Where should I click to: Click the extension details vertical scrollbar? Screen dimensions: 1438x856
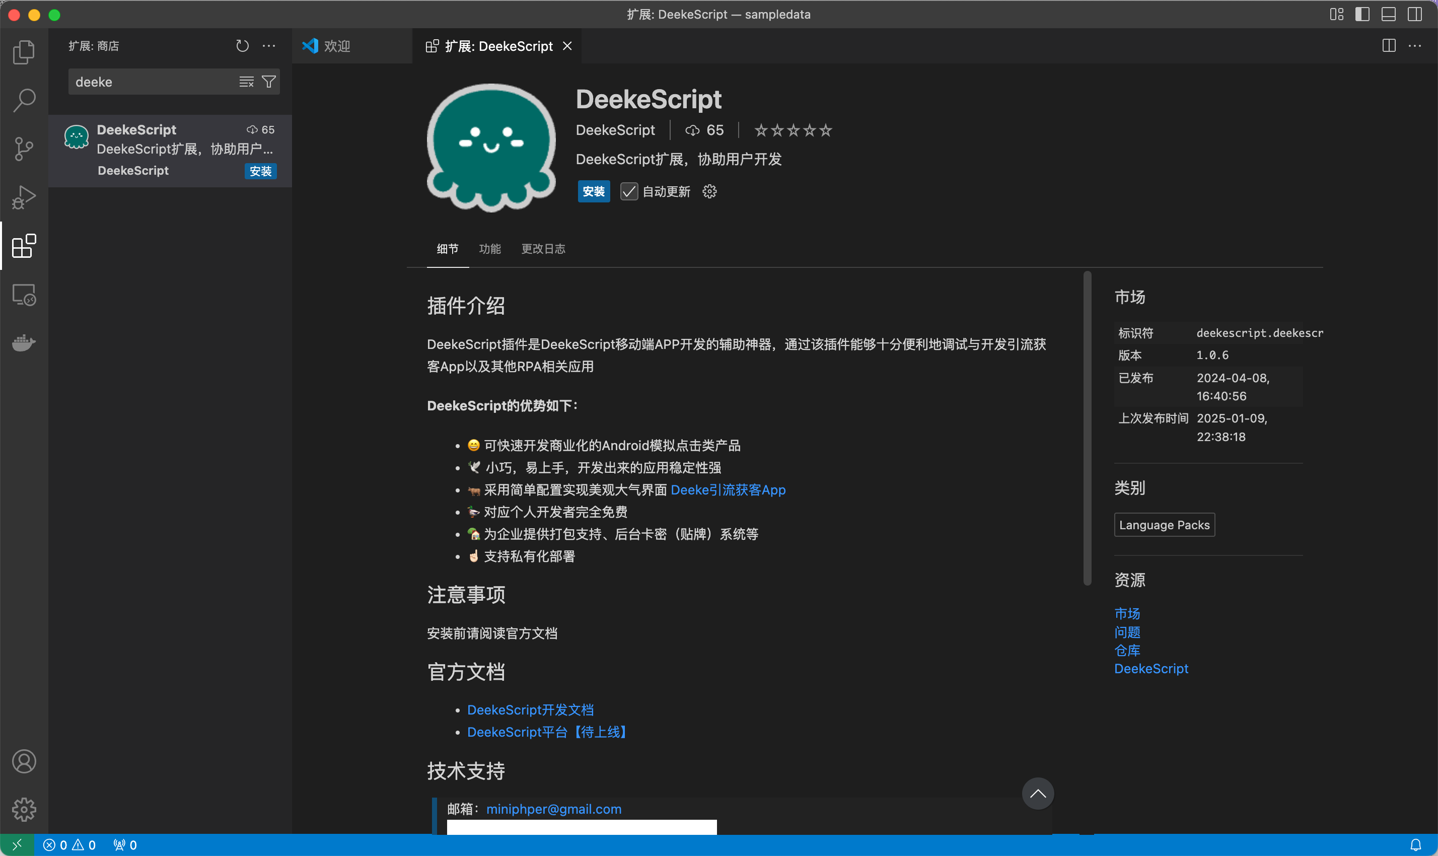click(1087, 427)
